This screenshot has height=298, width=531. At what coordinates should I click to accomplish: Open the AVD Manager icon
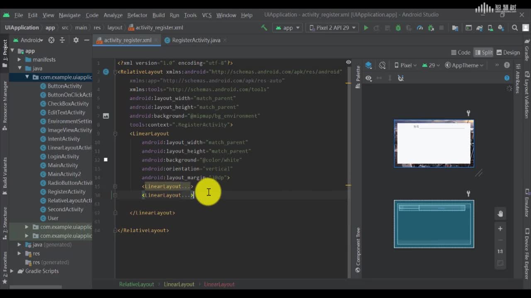click(x=490, y=28)
